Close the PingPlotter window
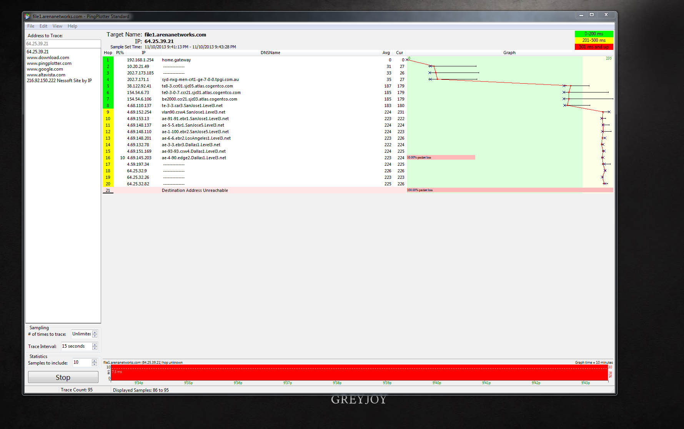Viewport: 684px width, 429px height. 606,15
